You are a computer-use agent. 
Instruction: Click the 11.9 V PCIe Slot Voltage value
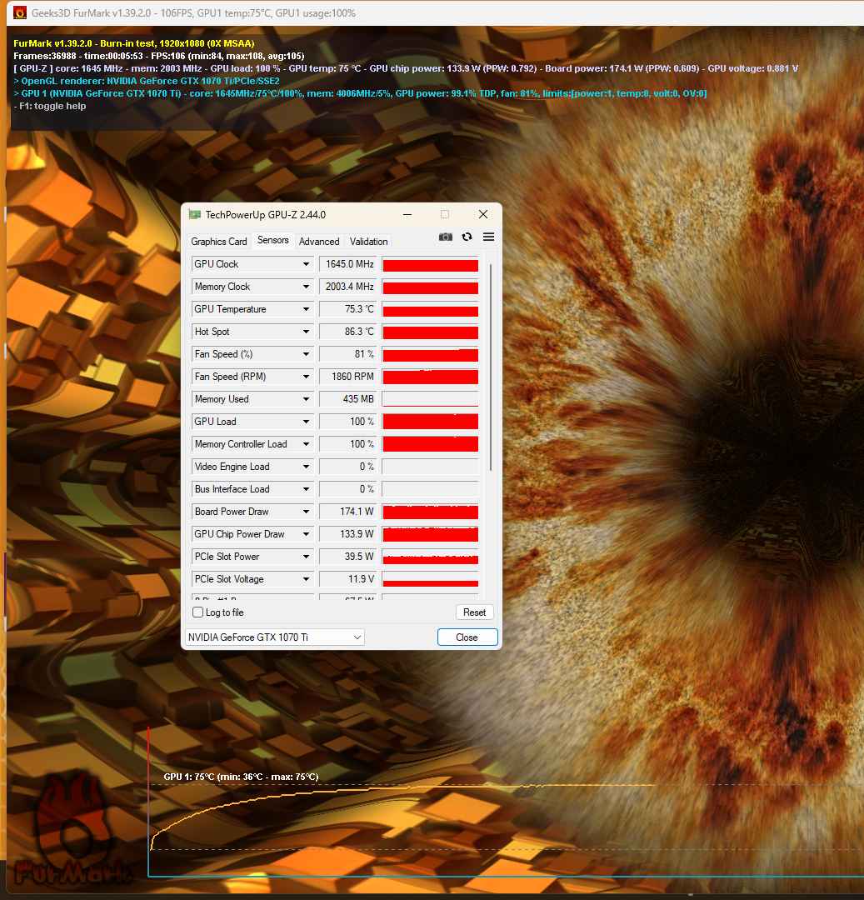click(347, 579)
